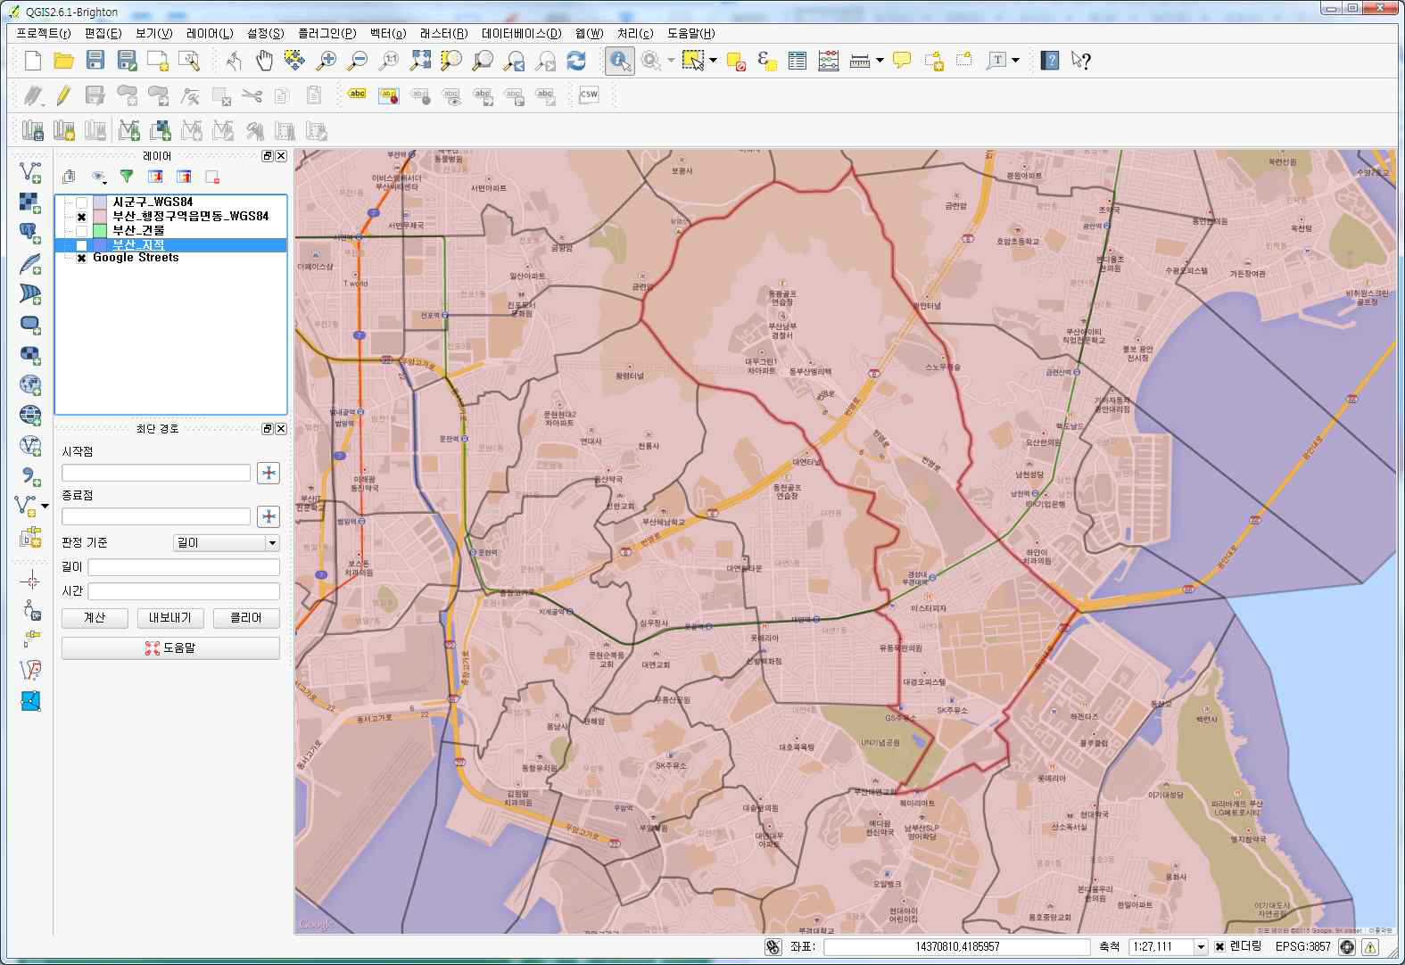Toggle the 렌더링 checkbox in status bar
Viewport: 1405px width, 965px height.
[1219, 947]
